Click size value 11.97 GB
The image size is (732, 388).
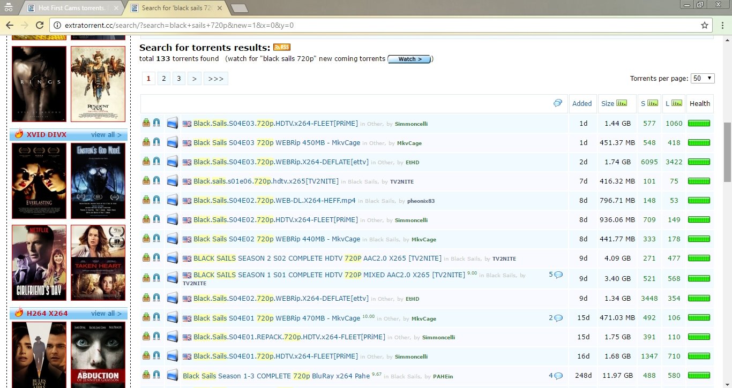point(617,376)
